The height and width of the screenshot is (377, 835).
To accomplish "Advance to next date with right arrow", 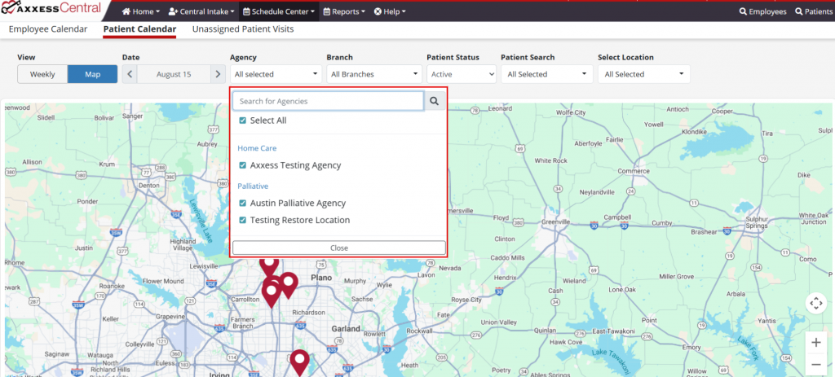I will point(218,74).
